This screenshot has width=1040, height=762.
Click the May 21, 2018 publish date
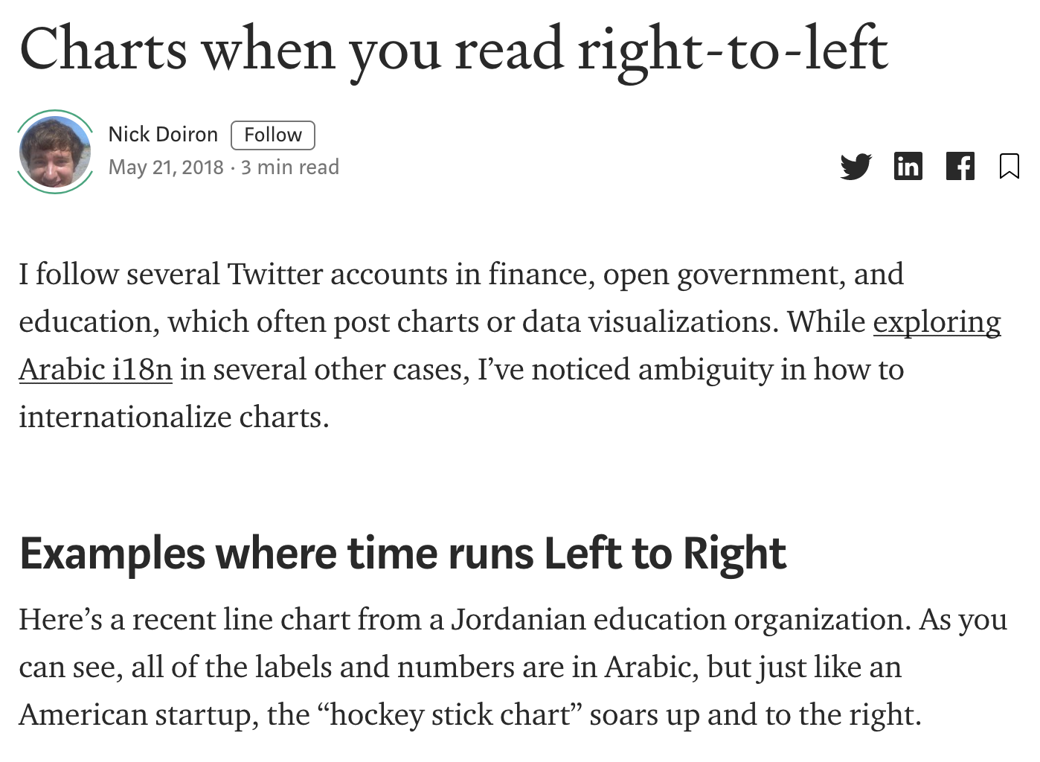click(166, 167)
